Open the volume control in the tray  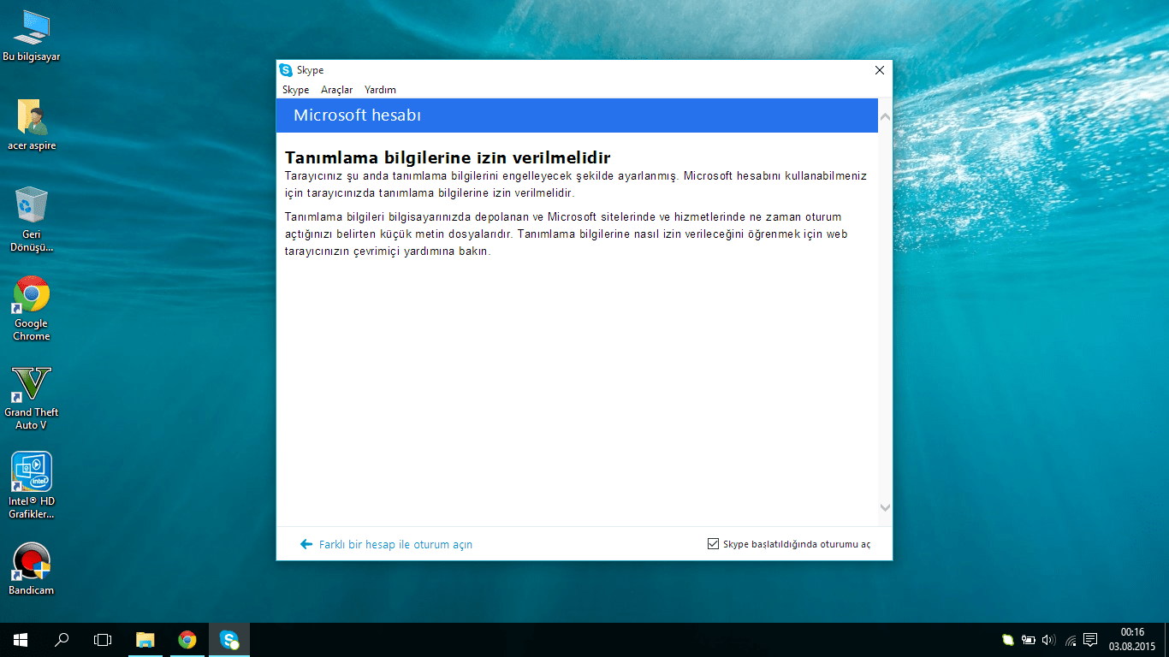click(x=1049, y=640)
